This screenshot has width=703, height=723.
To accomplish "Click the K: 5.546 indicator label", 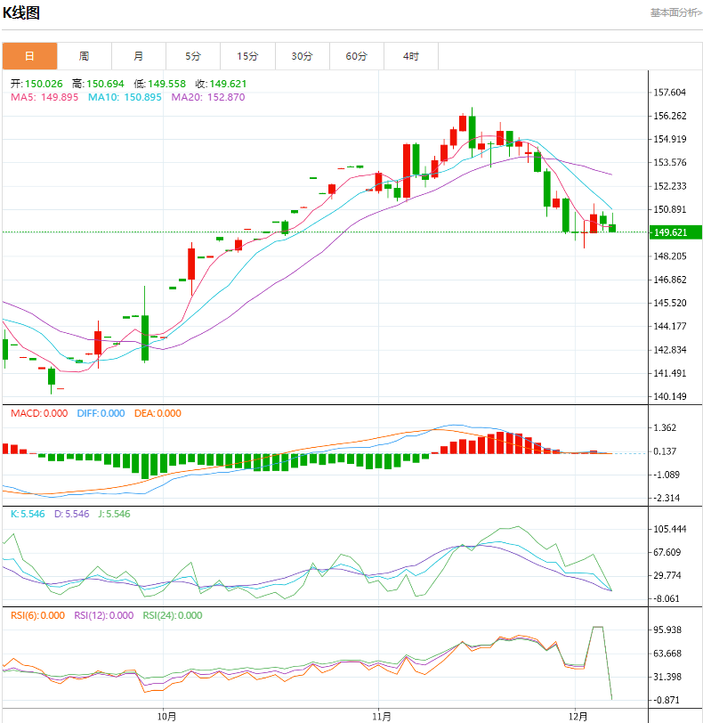I will (28, 514).
